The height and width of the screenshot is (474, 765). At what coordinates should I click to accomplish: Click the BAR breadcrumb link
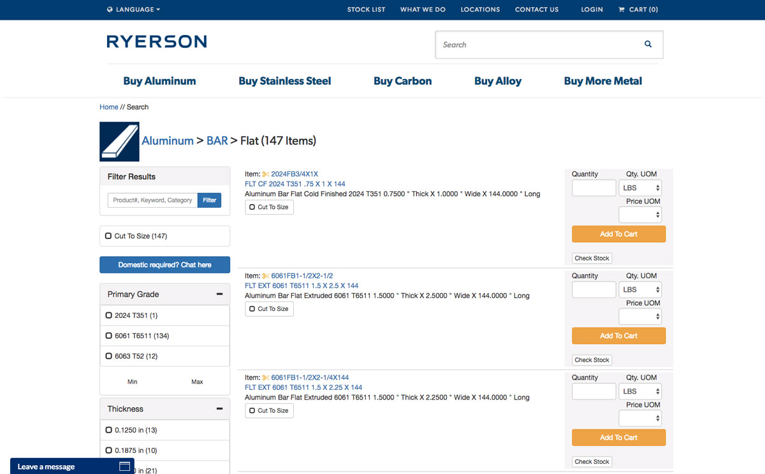click(217, 141)
